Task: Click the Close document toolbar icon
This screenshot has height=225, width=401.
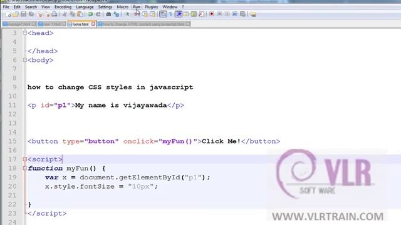Action: coord(39,14)
